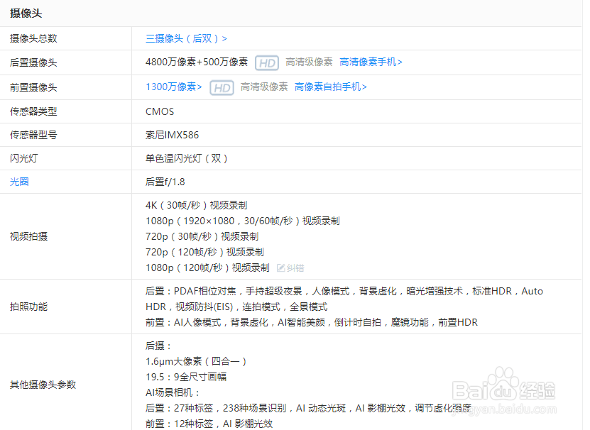
Task: Select the AI场景相机： line
Action: coord(173,393)
